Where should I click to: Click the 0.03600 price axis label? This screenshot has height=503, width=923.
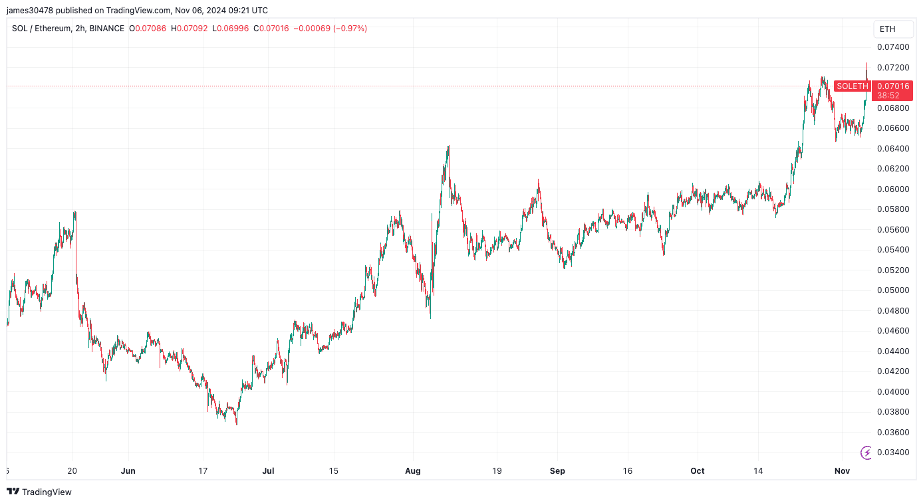coord(893,433)
